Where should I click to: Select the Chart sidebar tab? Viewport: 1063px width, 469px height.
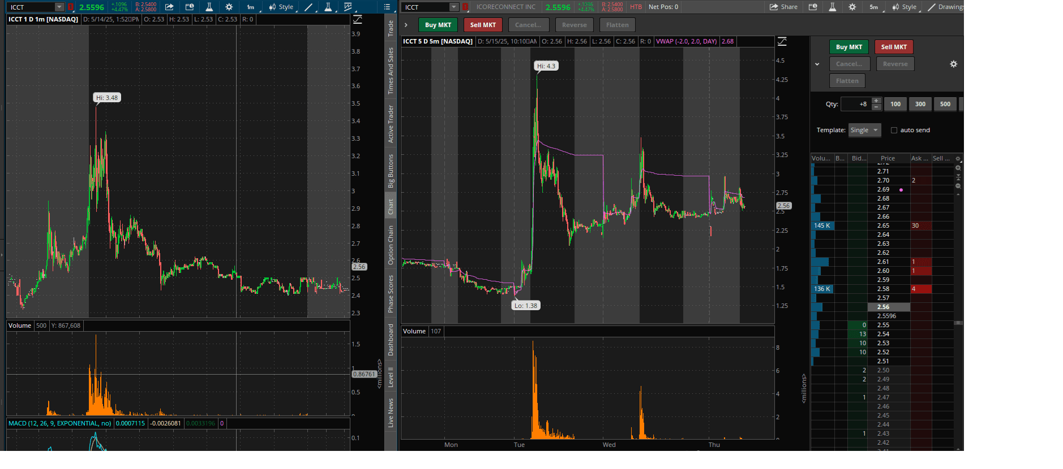[x=391, y=207]
